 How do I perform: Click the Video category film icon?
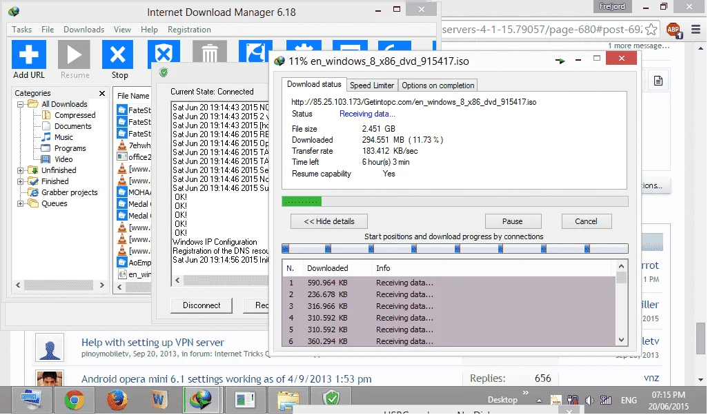[46, 159]
